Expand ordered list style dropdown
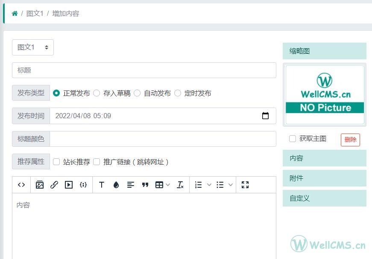Viewport: 372px width, 259px height. click(209, 185)
